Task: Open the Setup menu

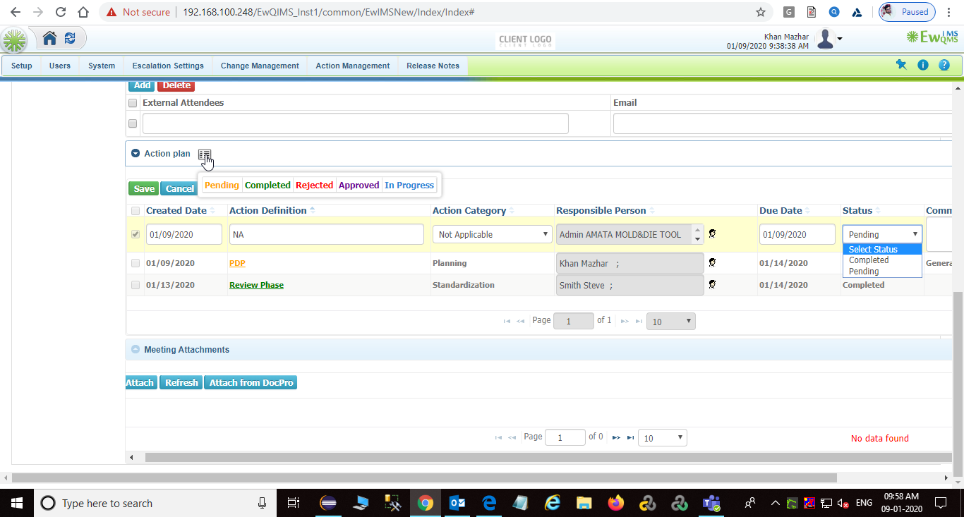Action: tap(22, 66)
